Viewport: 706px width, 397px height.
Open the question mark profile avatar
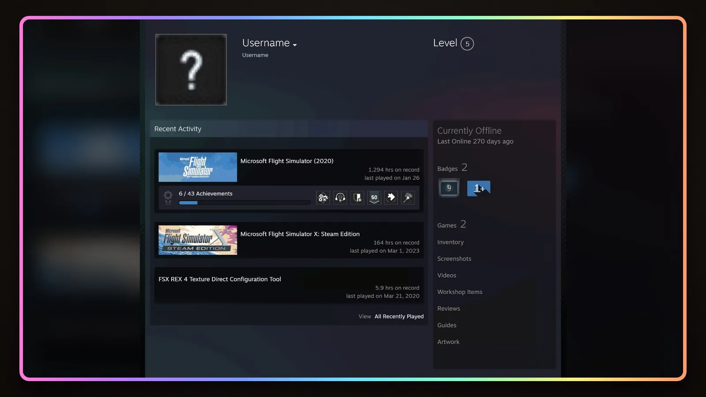tap(191, 70)
